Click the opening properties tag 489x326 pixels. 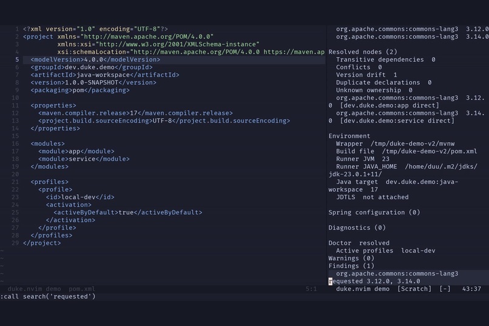point(53,106)
